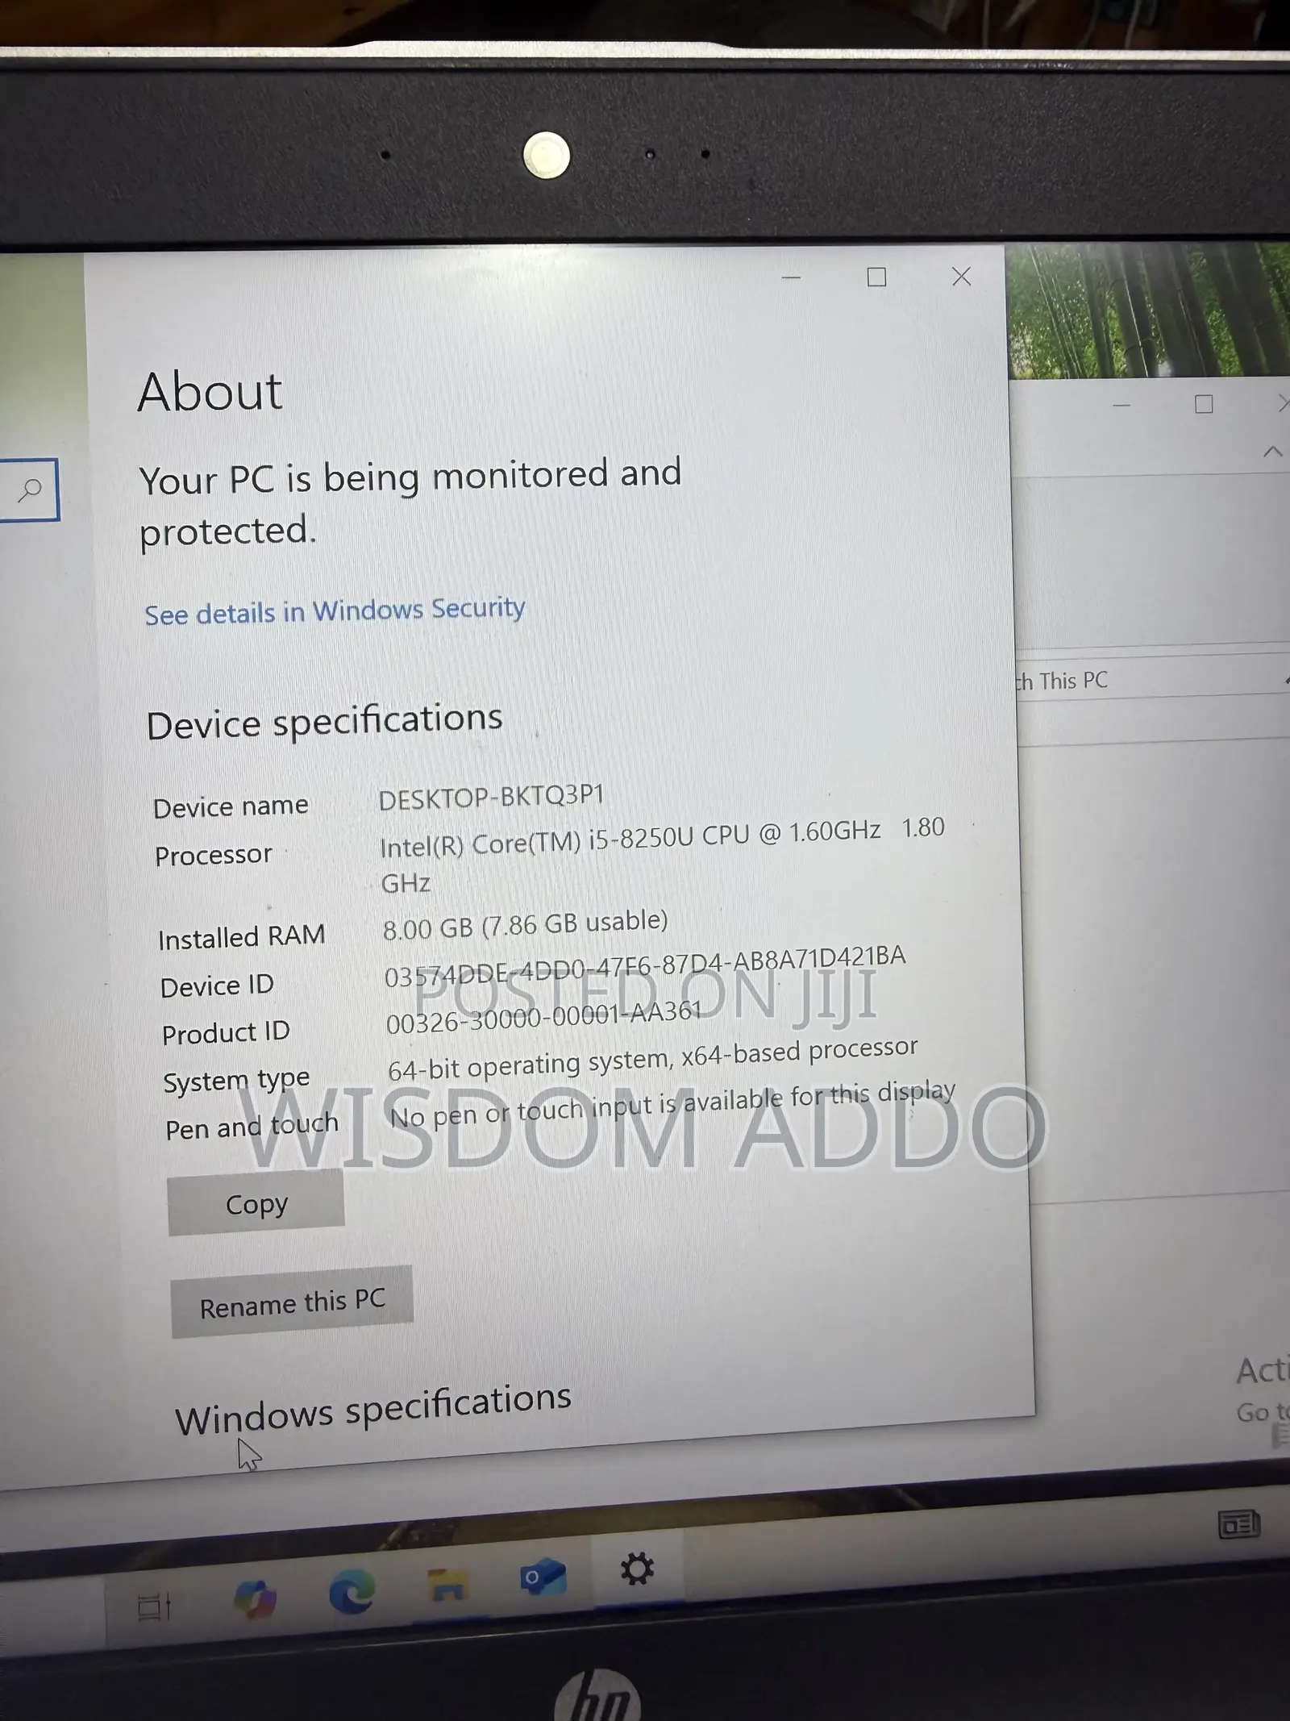Viewport: 1290px width, 1721px height.
Task: Select the Settings gear taskbar icon
Action: 637,1569
